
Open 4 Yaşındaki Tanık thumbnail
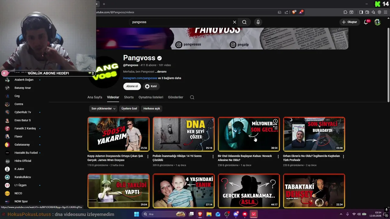click(184, 191)
